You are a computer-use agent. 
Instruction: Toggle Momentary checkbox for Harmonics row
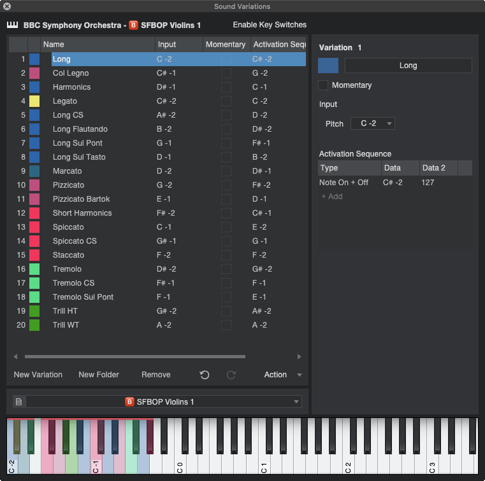tap(226, 87)
